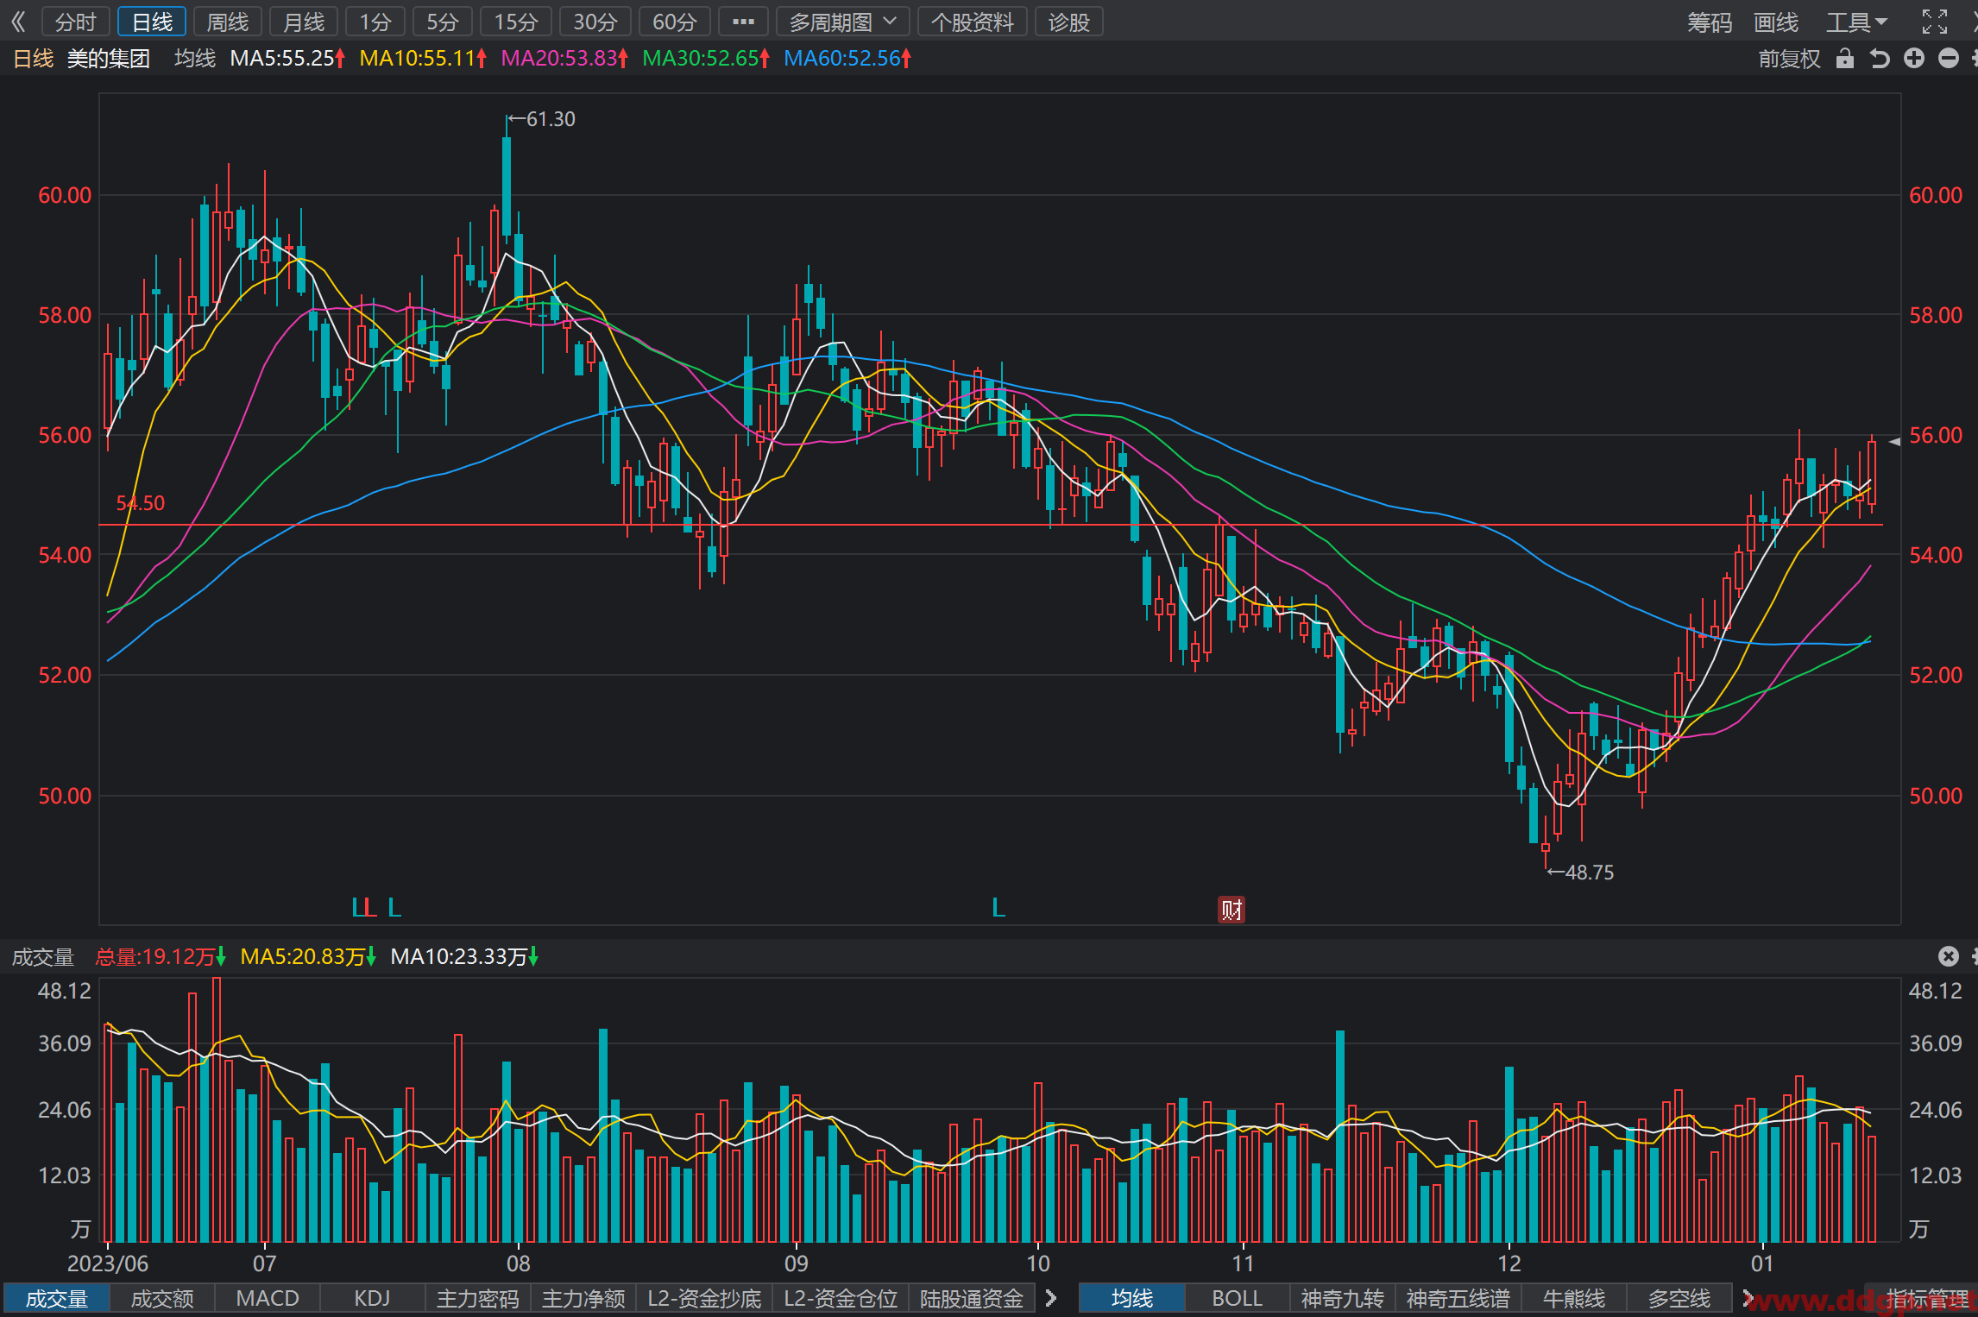Toggle 前复权 price adjustment mode
This screenshot has height=1317, width=1978.
point(1789,59)
